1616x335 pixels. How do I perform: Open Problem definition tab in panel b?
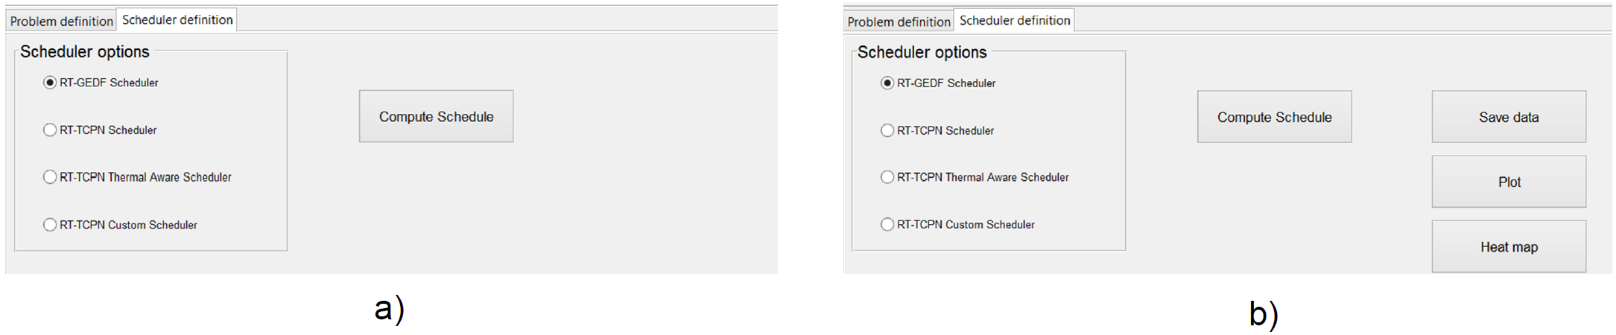[x=899, y=22]
